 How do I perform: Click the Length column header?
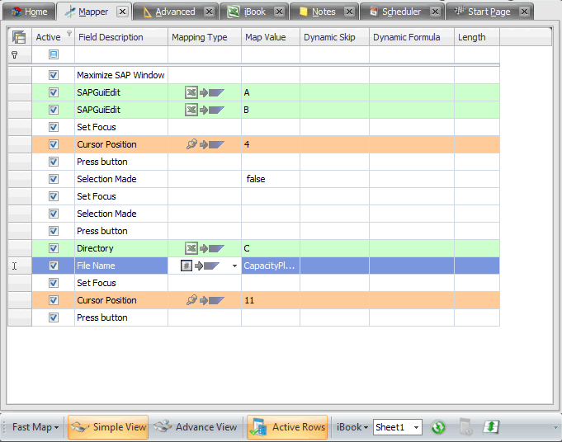coord(477,37)
